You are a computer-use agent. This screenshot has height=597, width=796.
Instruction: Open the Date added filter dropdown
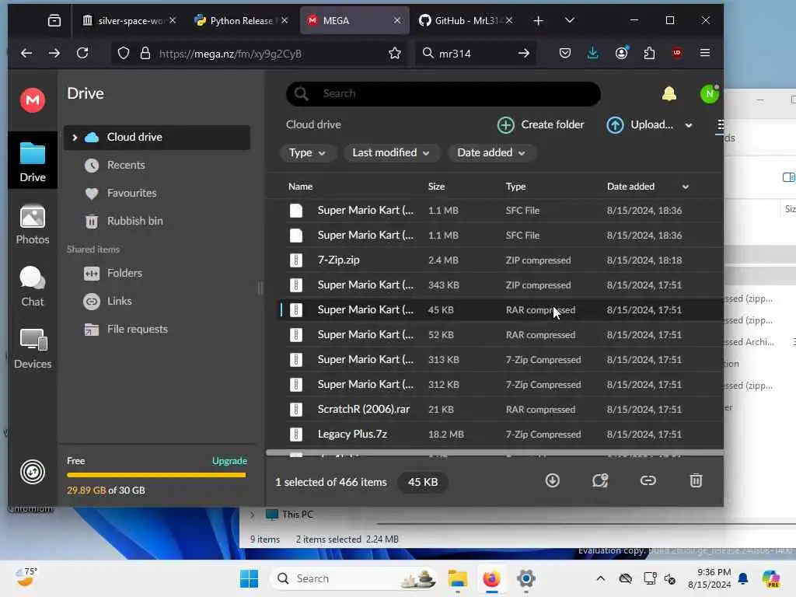[x=491, y=153]
